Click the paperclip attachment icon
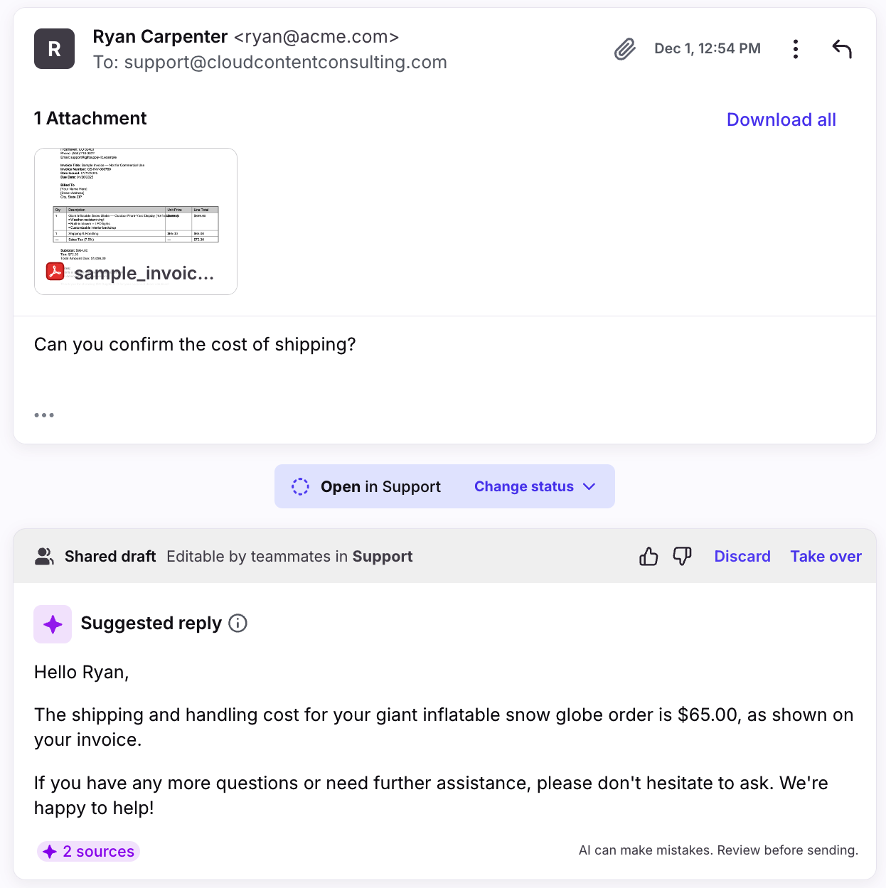The width and height of the screenshot is (886, 888). pyautogui.click(x=624, y=49)
